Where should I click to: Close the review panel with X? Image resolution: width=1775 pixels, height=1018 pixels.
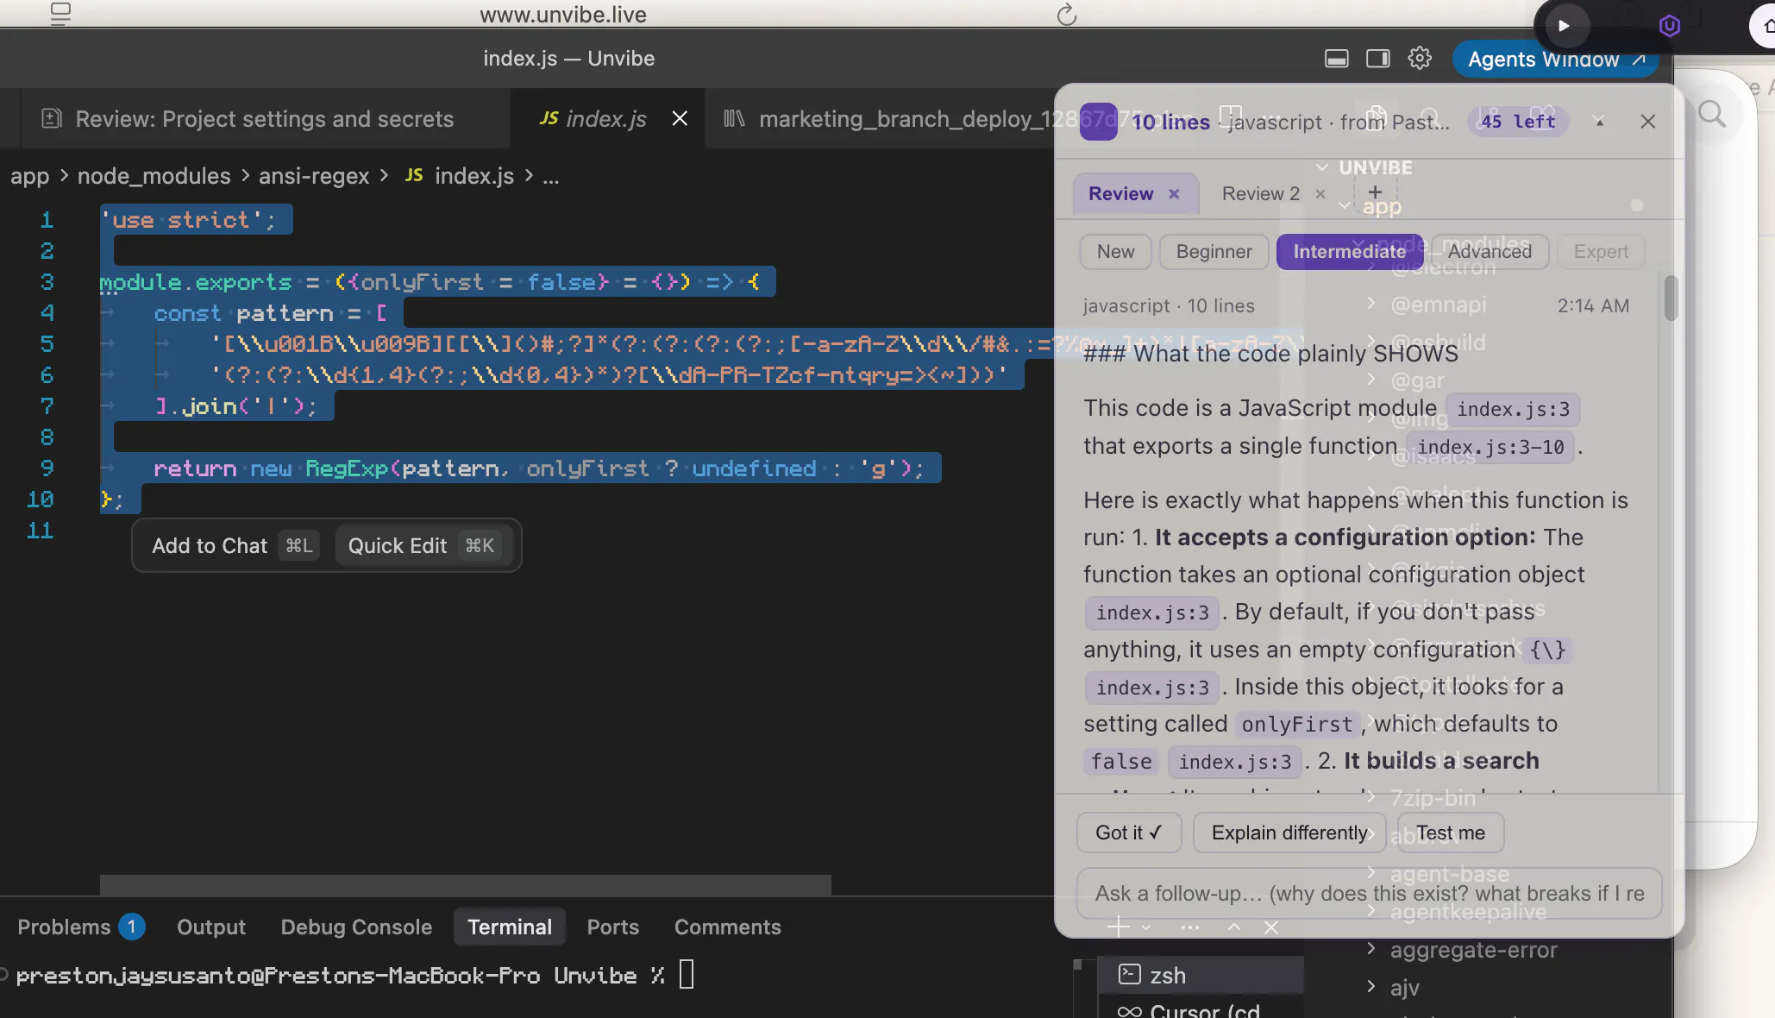pos(1648,122)
